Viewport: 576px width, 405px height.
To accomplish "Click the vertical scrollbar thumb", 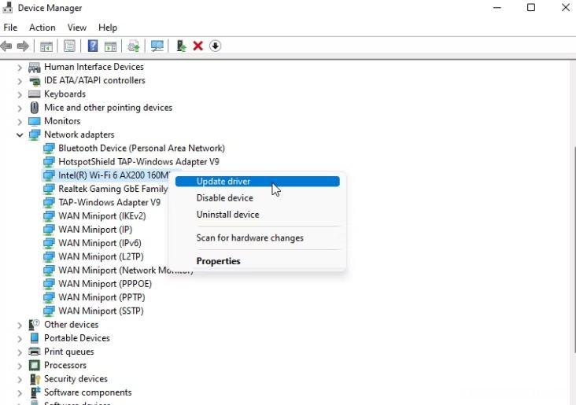I will coord(574,249).
